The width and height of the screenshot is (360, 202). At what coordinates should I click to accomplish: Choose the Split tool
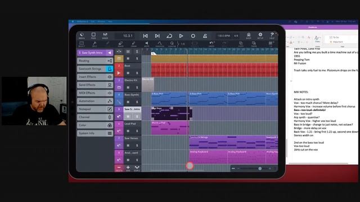(x=94, y=44)
